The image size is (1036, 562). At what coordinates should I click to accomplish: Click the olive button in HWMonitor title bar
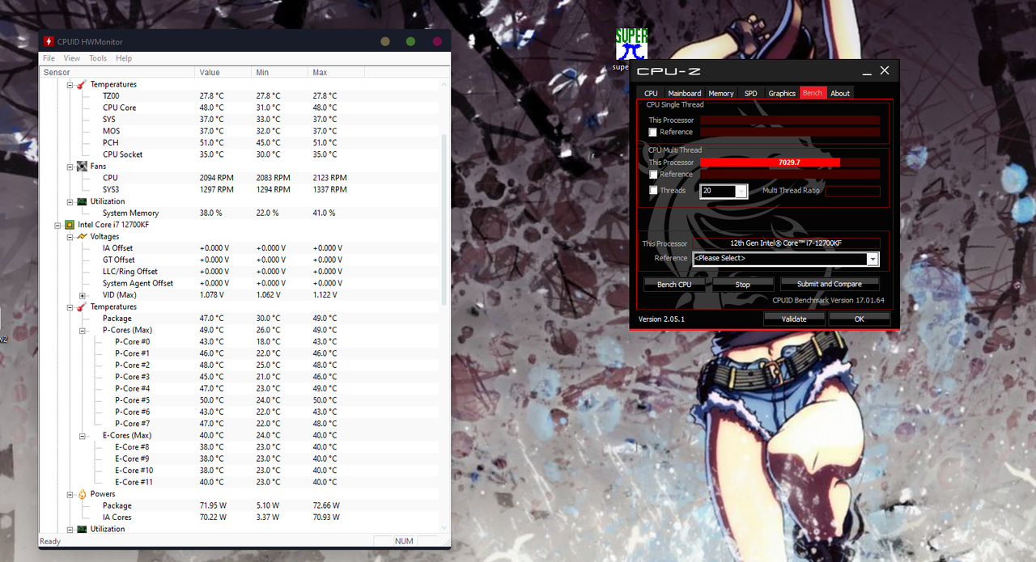385,41
